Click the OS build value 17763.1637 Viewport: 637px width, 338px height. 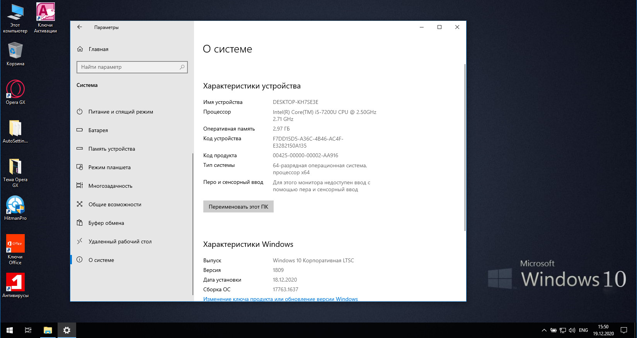point(286,289)
